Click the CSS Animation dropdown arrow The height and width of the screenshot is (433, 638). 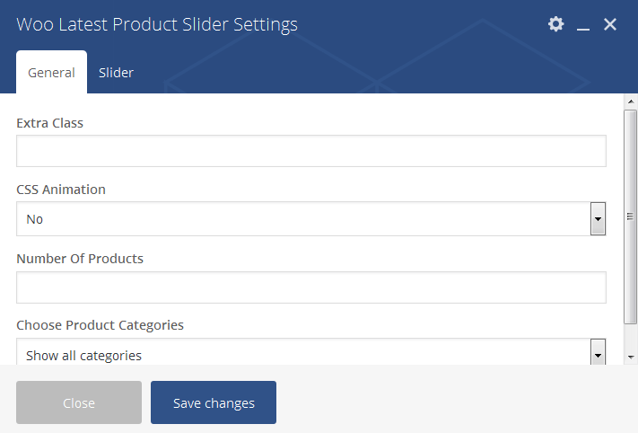[598, 219]
